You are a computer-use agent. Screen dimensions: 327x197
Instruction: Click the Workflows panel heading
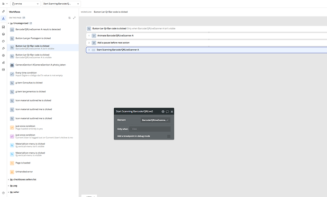click(x=15, y=12)
